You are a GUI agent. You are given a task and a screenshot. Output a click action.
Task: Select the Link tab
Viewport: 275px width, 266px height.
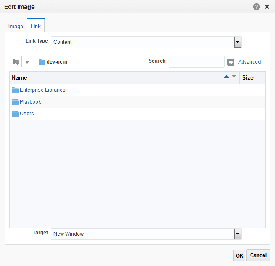coord(36,27)
